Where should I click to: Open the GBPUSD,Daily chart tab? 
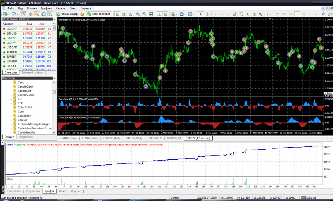pyautogui.click(x=134, y=138)
